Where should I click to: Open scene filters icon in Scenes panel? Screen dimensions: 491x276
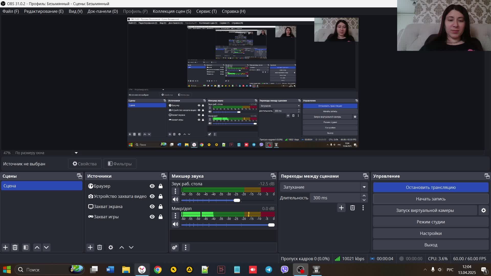coord(26,247)
